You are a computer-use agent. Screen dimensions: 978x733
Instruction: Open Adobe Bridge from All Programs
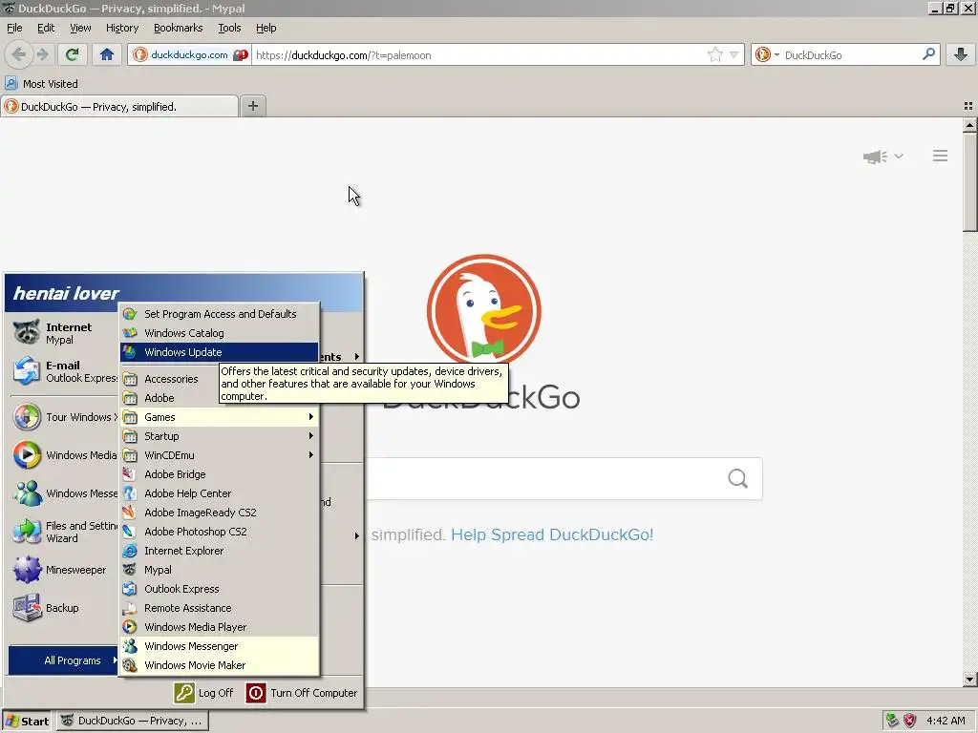point(219,474)
